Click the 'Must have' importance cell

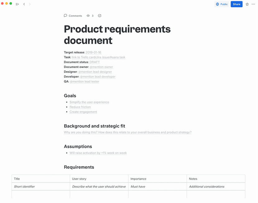(138, 187)
